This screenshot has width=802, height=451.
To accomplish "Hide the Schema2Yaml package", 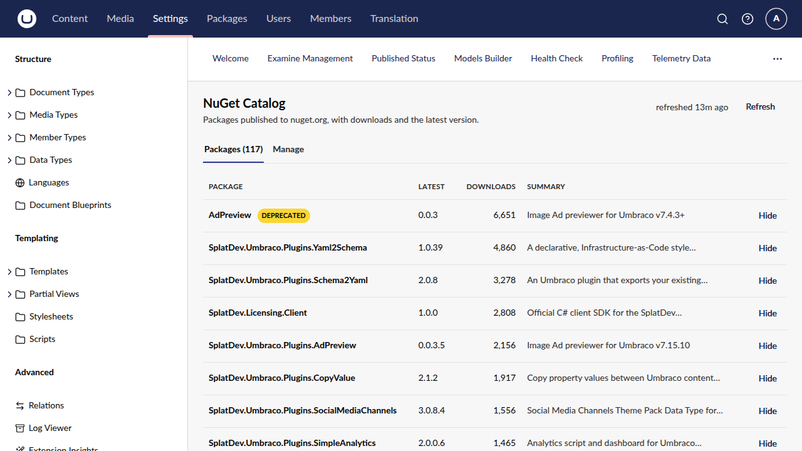I will click(x=768, y=281).
